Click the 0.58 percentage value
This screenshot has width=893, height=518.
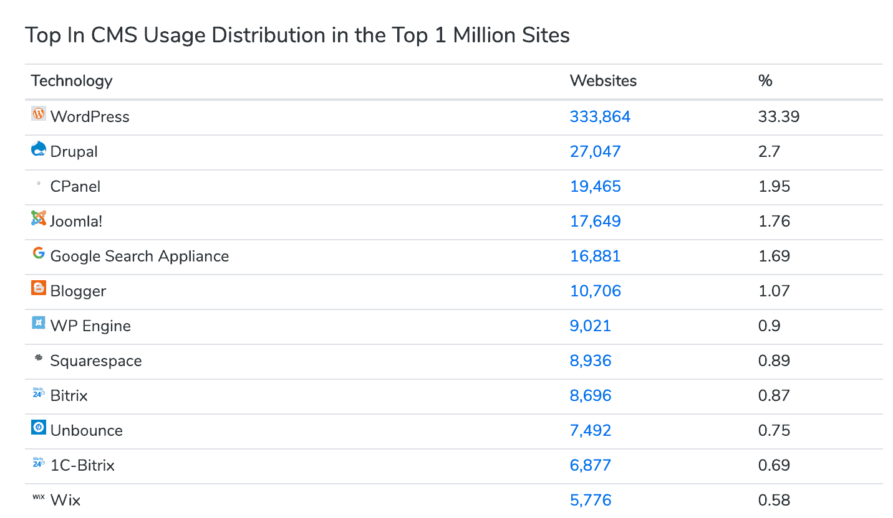point(774,500)
